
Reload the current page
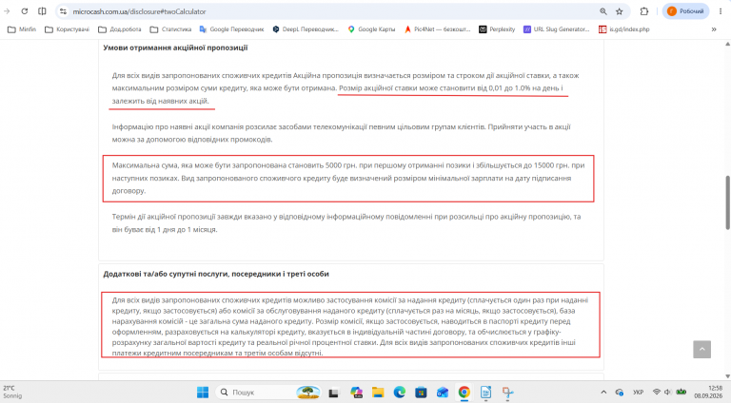pos(24,11)
